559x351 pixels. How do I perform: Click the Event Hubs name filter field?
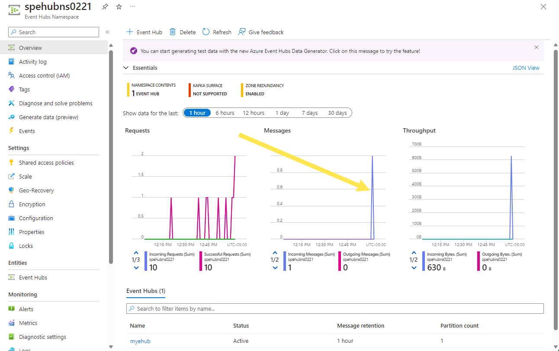[335, 309]
